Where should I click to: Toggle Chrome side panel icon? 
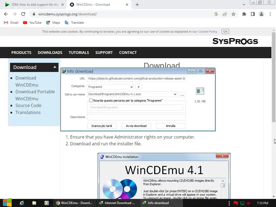point(253,14)
